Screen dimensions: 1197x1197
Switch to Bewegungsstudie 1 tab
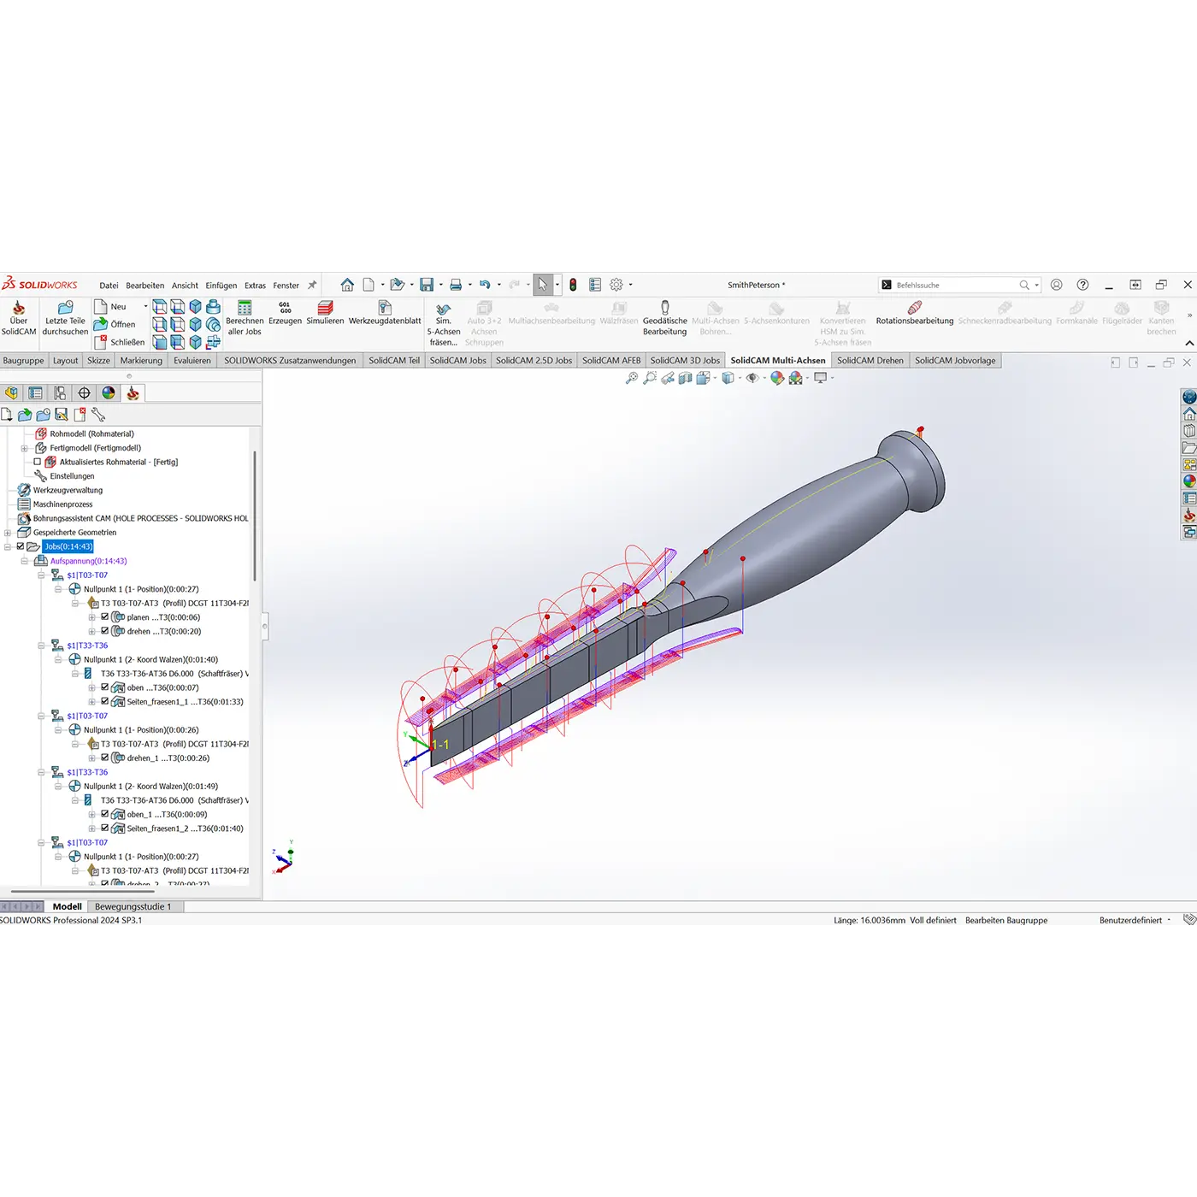point(133,906)
